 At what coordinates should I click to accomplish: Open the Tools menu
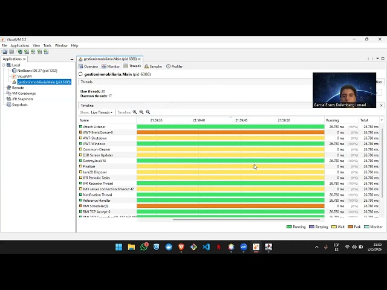(x=47, y=46)
